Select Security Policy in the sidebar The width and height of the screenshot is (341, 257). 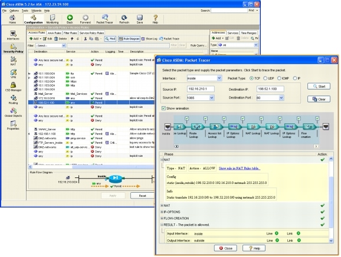13,48
